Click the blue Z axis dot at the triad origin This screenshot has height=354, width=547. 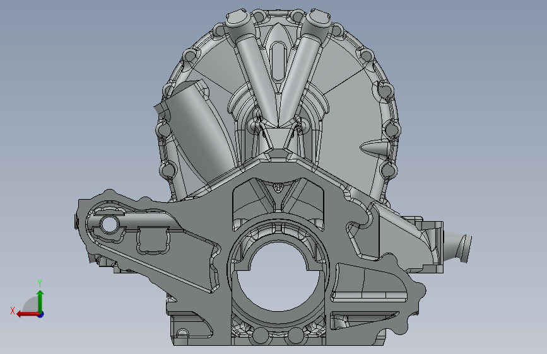point(41,314)
